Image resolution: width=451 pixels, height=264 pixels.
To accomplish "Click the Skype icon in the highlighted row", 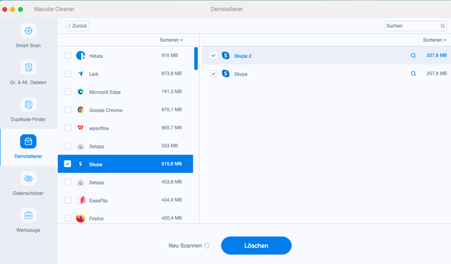I will coord(81,164).
